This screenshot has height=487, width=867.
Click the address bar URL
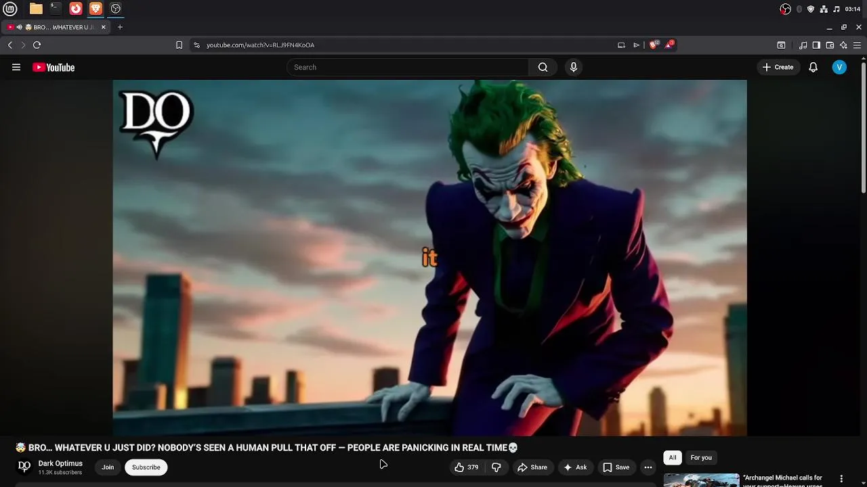click(260, 45)
